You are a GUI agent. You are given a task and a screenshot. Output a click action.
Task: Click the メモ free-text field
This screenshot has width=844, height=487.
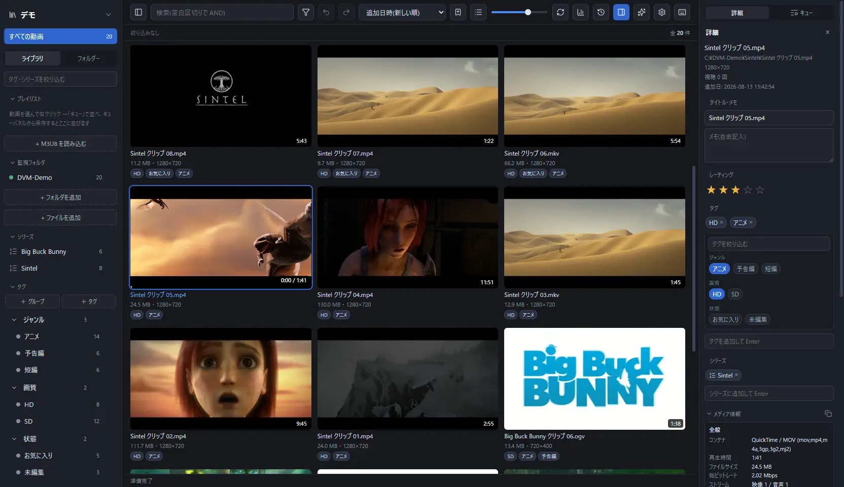point(769,145)
